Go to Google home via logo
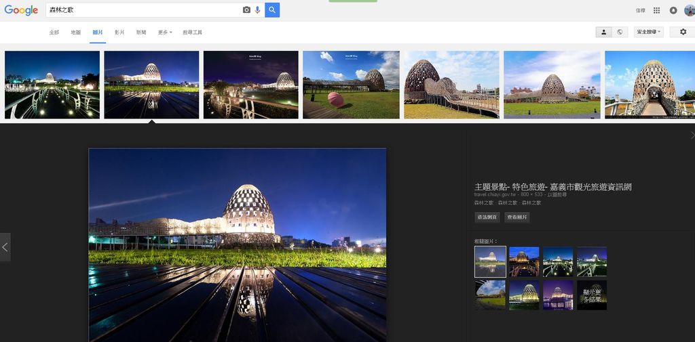 coord(21,10)
